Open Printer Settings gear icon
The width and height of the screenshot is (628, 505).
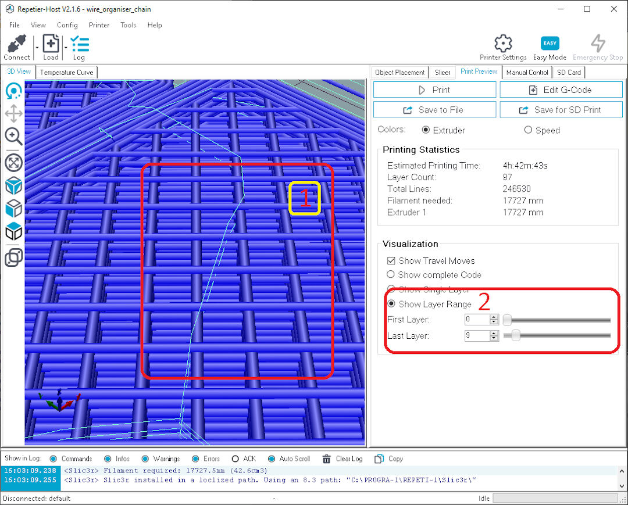point(503,43)
